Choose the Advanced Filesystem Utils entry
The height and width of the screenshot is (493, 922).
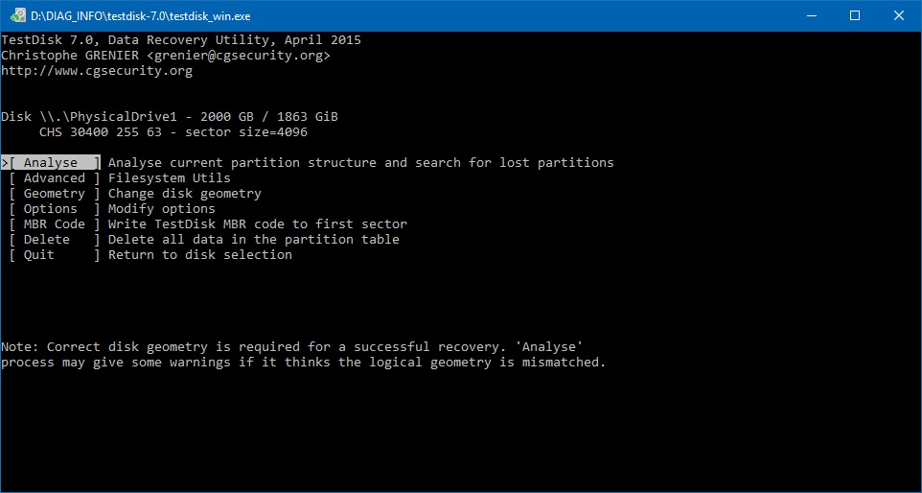tap(54, 178)
